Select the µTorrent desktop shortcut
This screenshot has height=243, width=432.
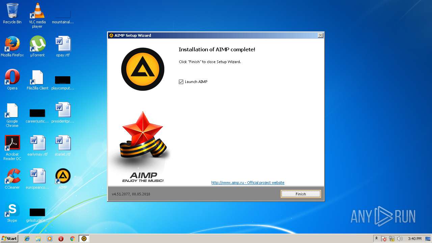pyautogui.click(x=37, y=47)
